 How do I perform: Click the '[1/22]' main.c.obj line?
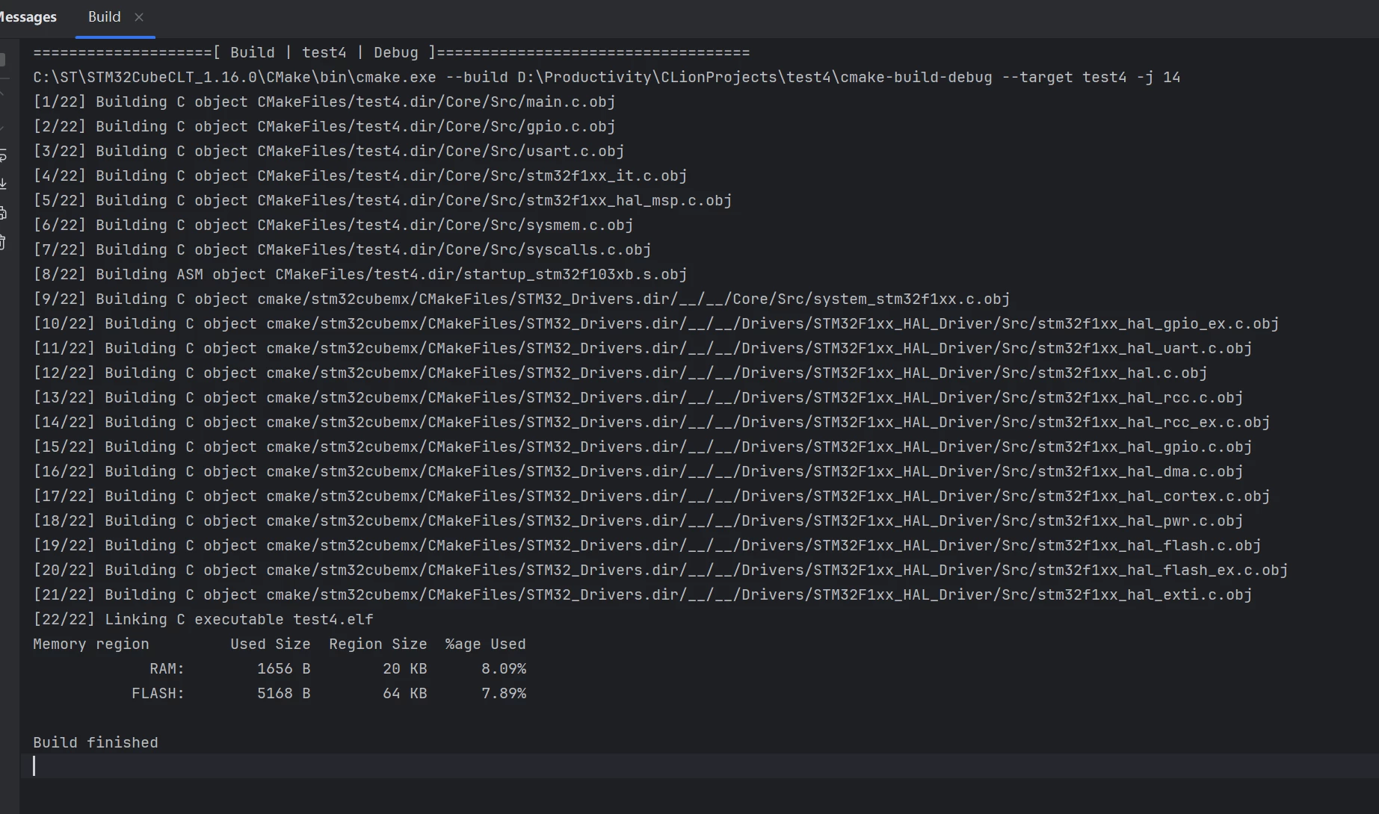pyautogui.click(x=324, y=102)
